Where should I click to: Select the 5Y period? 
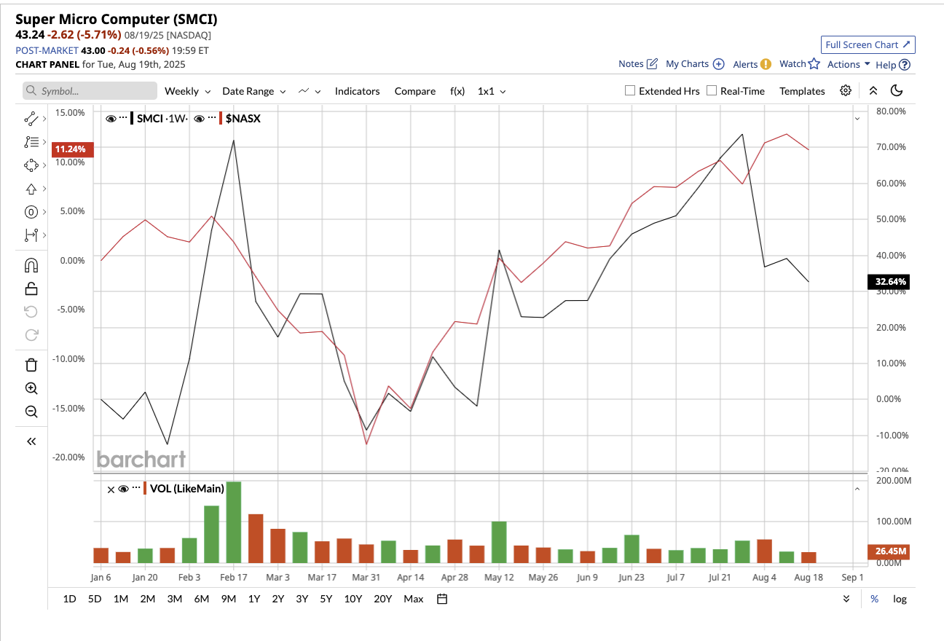(x=326, y=599)
